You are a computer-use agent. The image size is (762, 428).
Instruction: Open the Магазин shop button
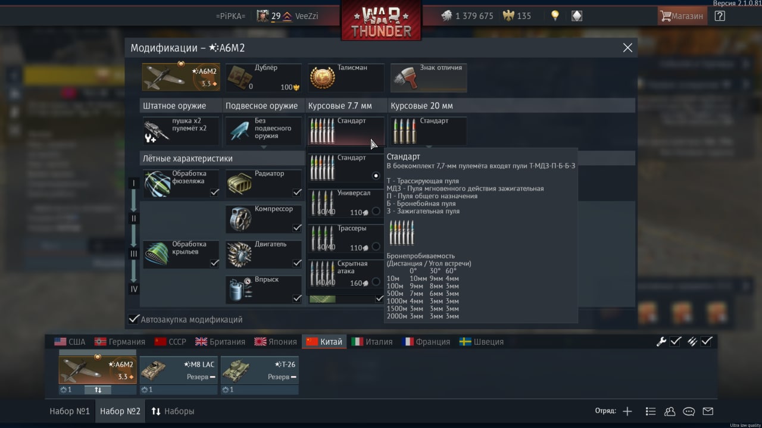pyautogui.click(x=682, y=16)
